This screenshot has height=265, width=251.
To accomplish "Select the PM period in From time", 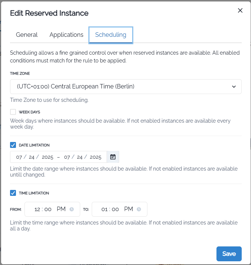I will [61, 209].
